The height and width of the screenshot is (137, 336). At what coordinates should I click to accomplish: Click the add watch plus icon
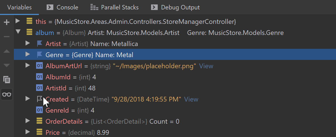point(7,22)
